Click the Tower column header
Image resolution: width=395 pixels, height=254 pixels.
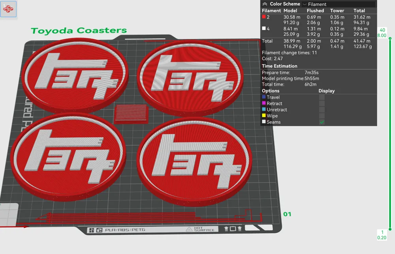[337, 11]
